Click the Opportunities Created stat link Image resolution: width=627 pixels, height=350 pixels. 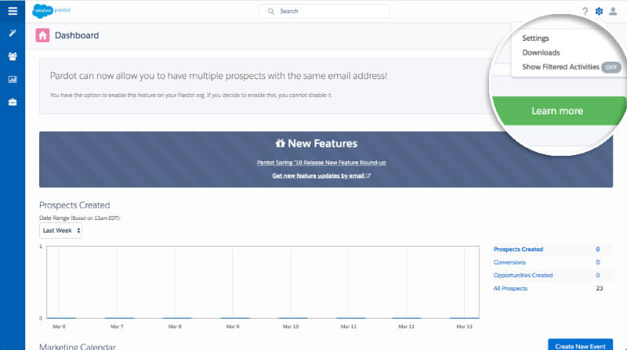(x=523, y=276)
